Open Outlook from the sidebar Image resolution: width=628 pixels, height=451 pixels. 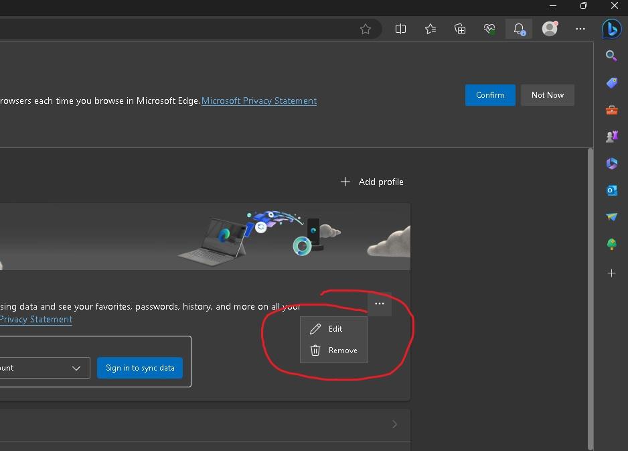(611, 190)
